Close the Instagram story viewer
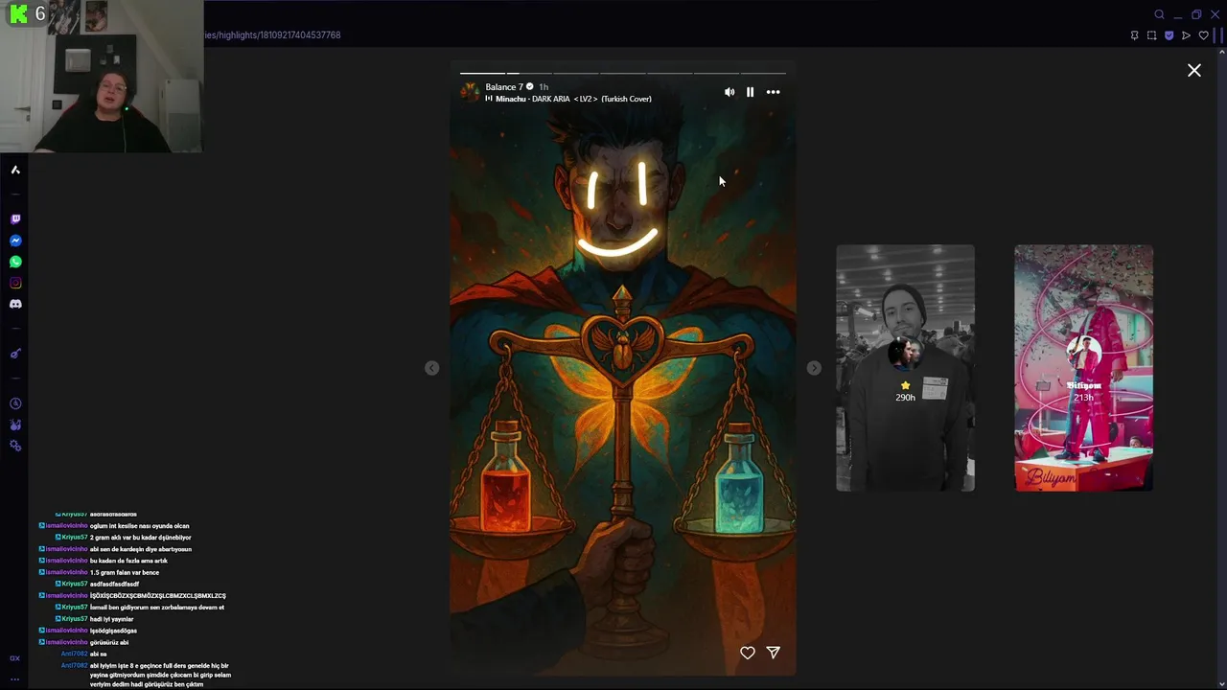Image resolution: width=1227 pixels, height=690 pixels. tap(1194, 70)
